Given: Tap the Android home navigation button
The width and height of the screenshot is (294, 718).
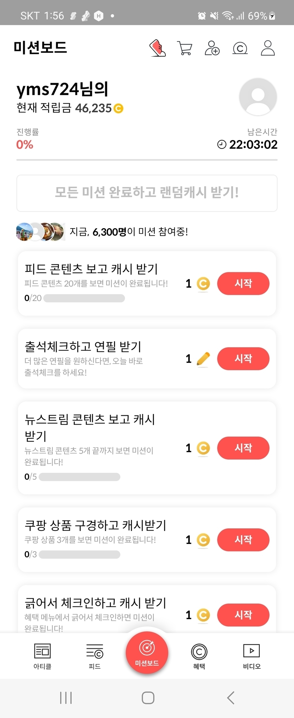Looking at the screenshot, I should (148, 698).
